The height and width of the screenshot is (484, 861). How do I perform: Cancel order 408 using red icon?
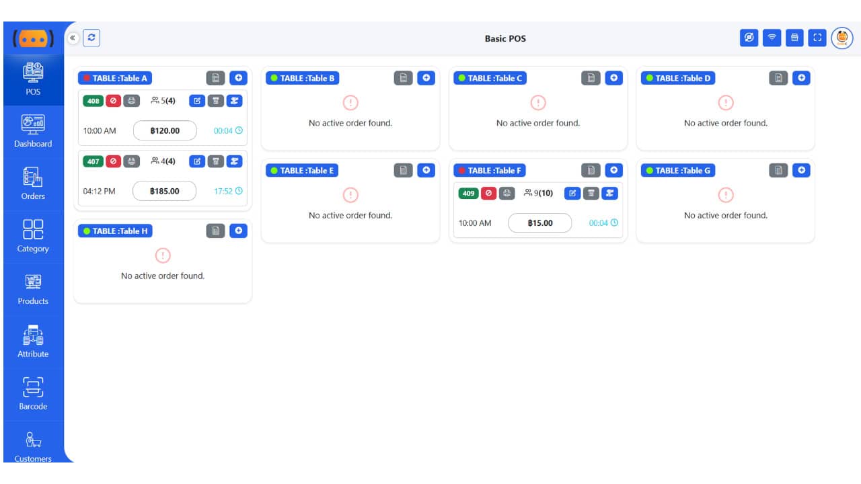tap(113, 101)
